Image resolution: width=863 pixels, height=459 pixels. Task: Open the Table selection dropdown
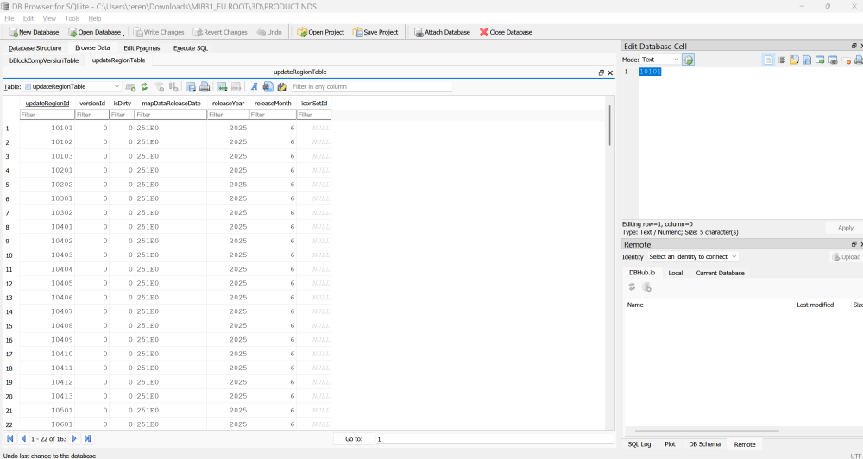click(x=72, y=86)
